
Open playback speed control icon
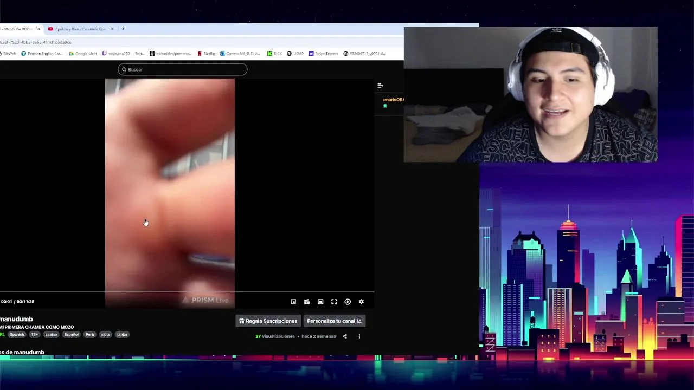coord(348,302)
